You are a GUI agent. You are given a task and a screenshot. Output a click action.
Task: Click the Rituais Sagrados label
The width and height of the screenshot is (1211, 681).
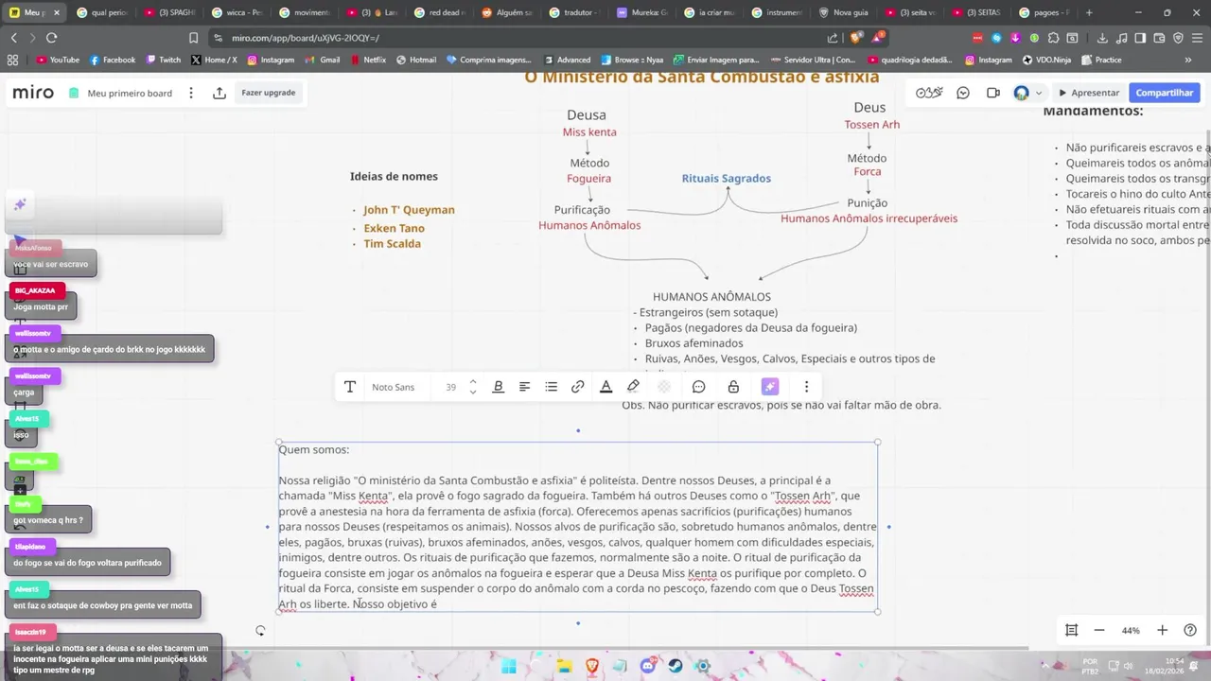[x=727, y=178]
